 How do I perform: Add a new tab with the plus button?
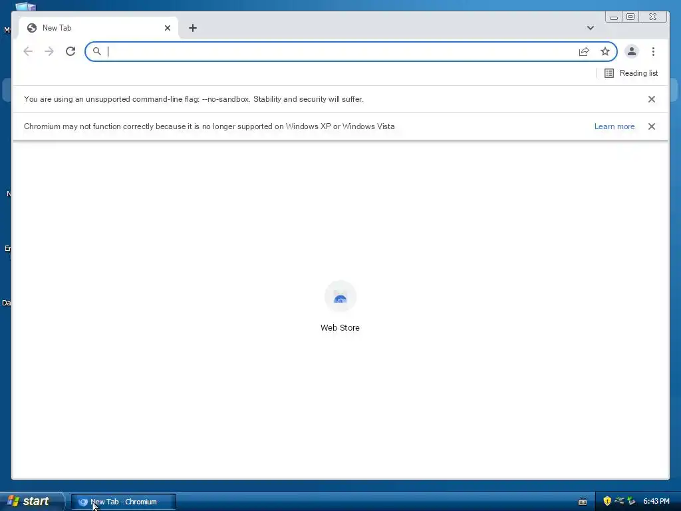tap(193, 28)
